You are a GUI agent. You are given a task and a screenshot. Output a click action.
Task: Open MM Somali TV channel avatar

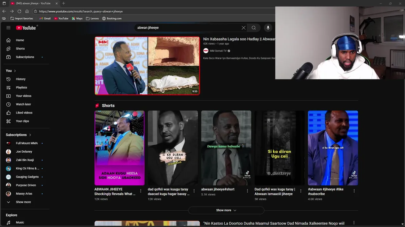(x=206, y=51)
